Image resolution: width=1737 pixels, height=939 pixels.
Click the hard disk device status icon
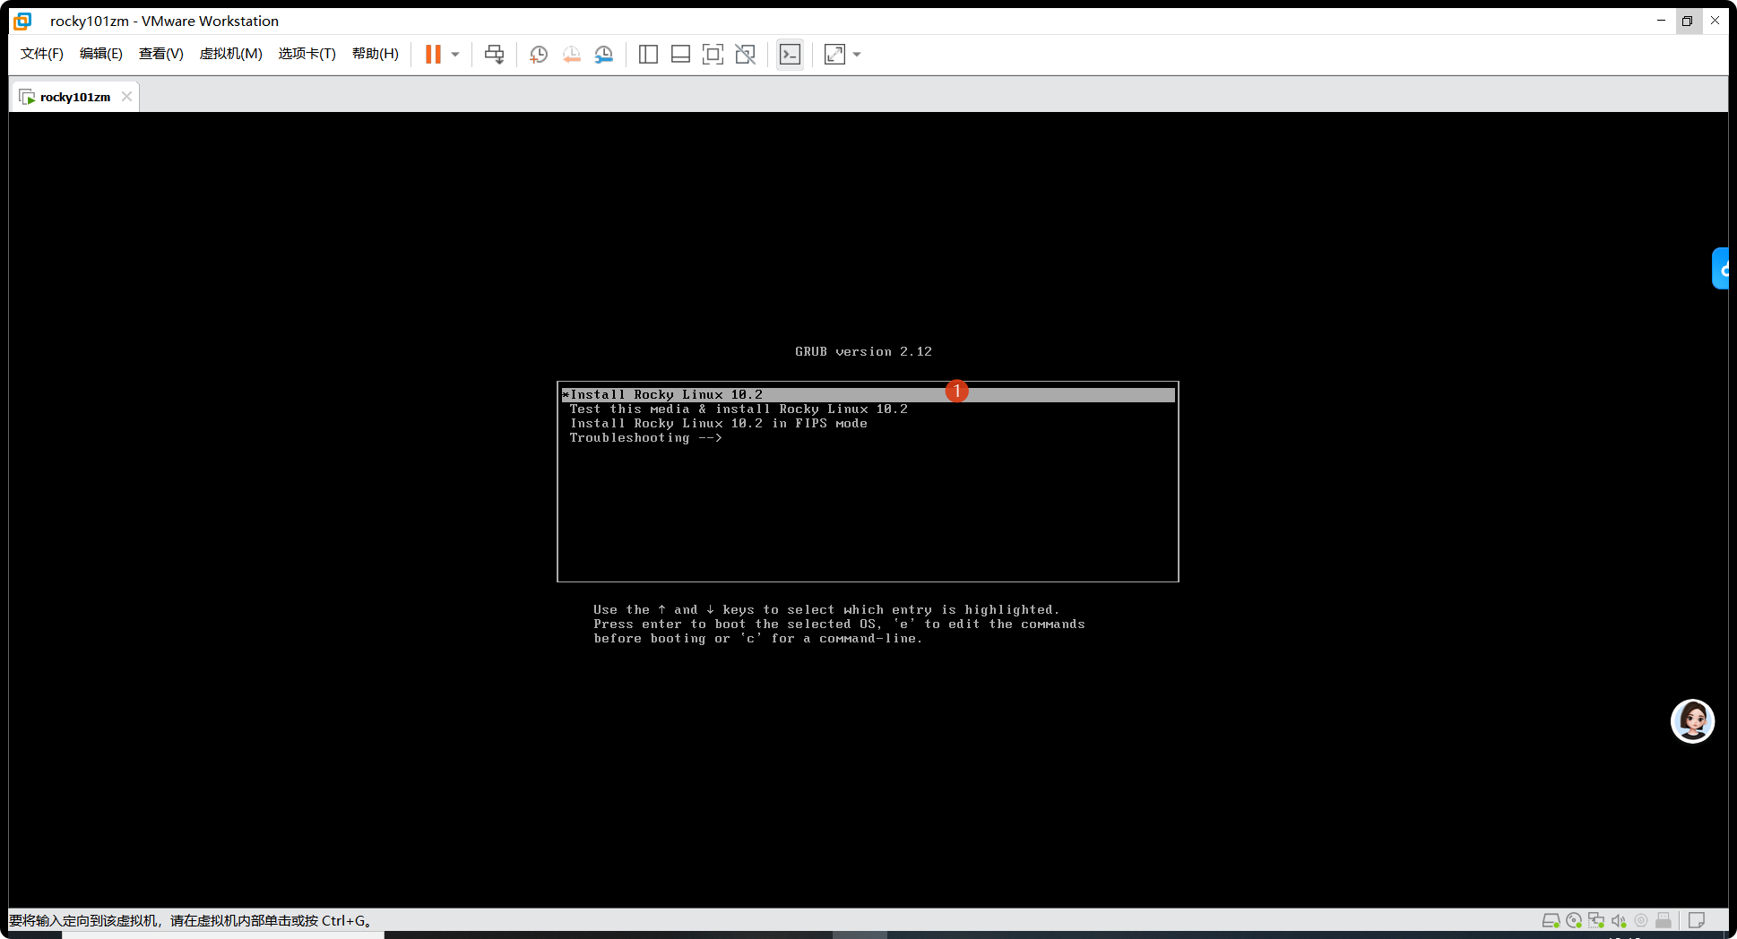point(1551,920)
